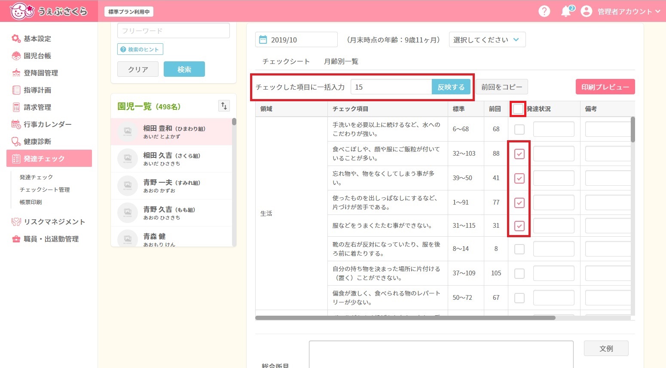666x368 pixels.
Task: Click avatar thumbnail of 青野 久吉
Action: point(128,213)
